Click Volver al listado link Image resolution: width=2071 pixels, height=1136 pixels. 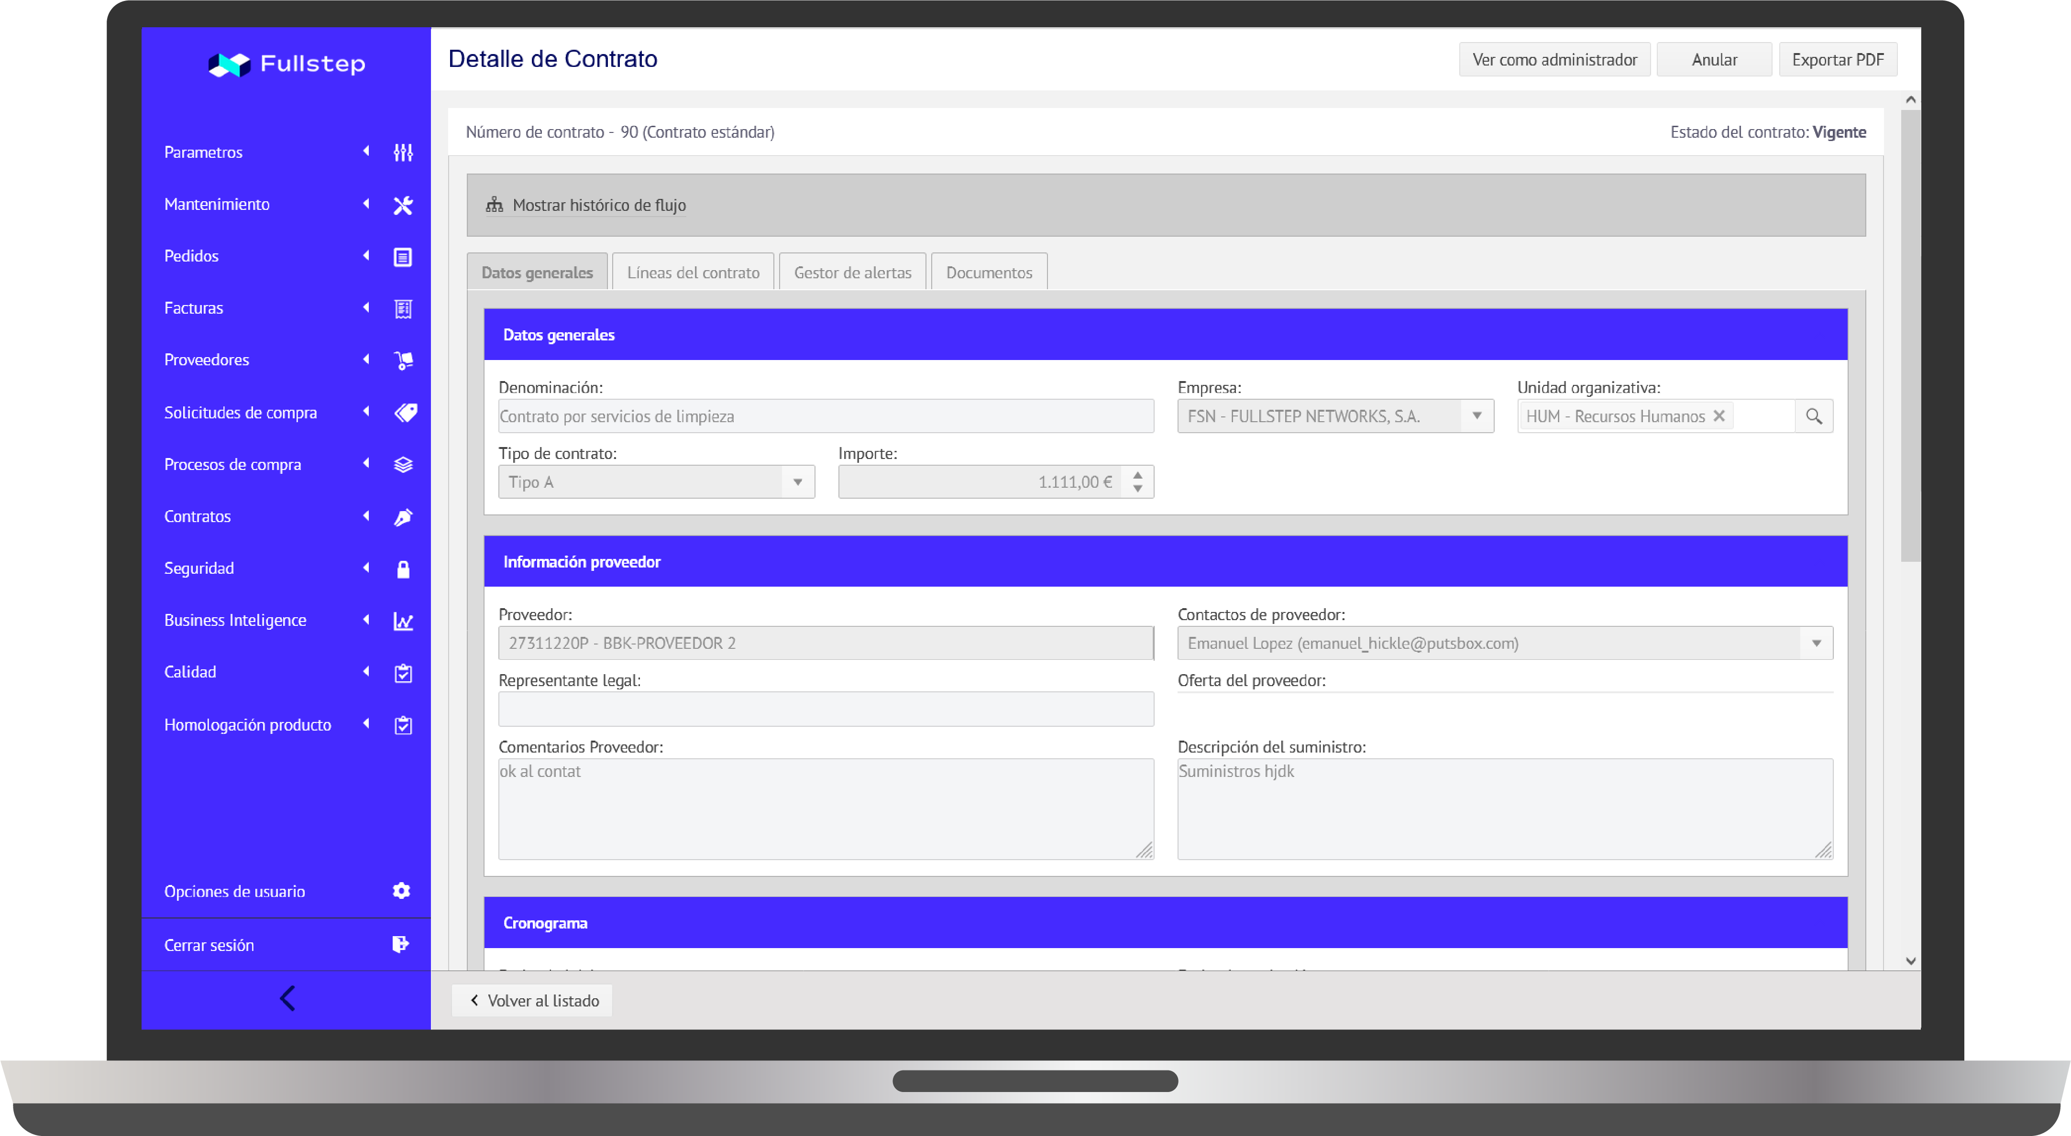(x=532, y=1000)
